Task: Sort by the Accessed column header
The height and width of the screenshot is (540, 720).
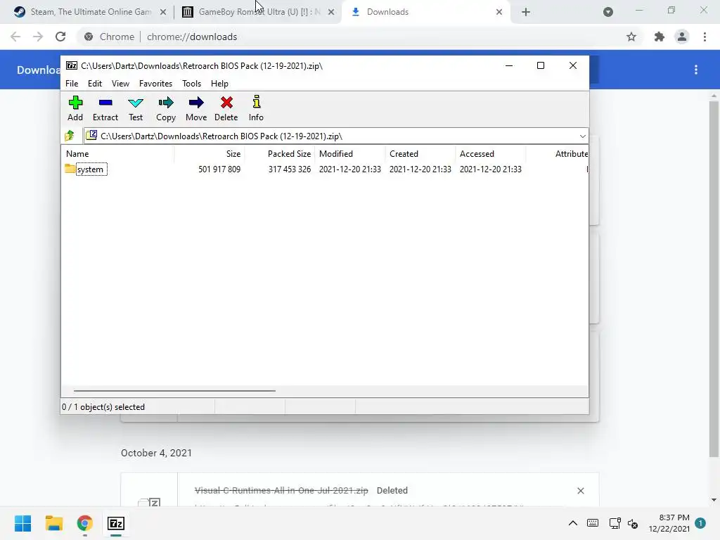Action: [490, 154]
